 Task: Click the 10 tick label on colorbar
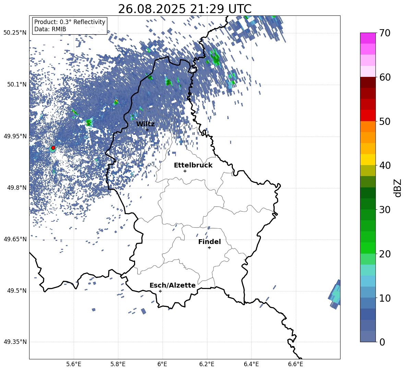click(385, 298)
